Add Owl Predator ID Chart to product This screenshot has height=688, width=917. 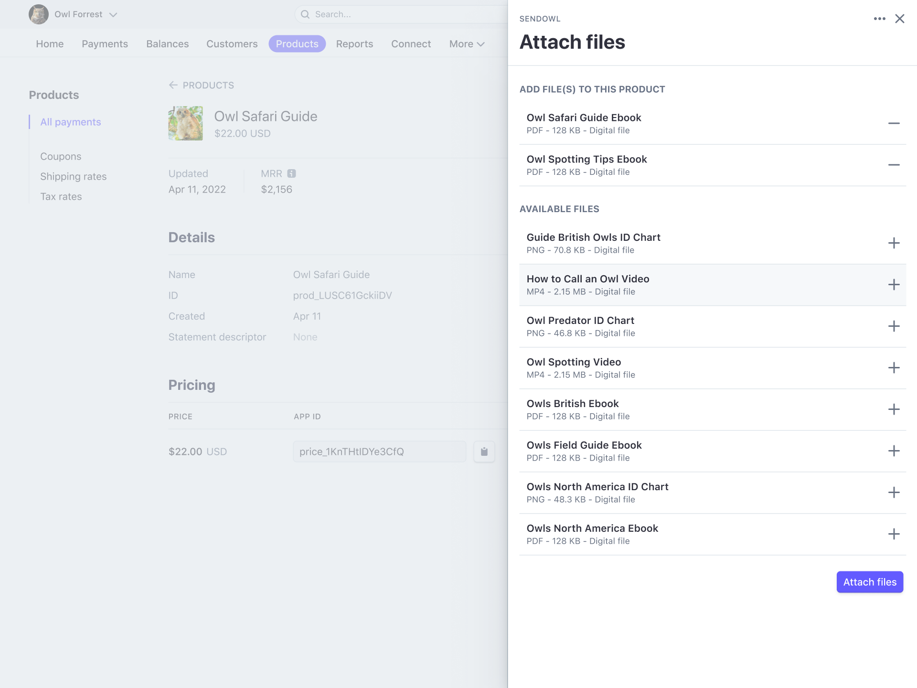click(x=894, y=326)
